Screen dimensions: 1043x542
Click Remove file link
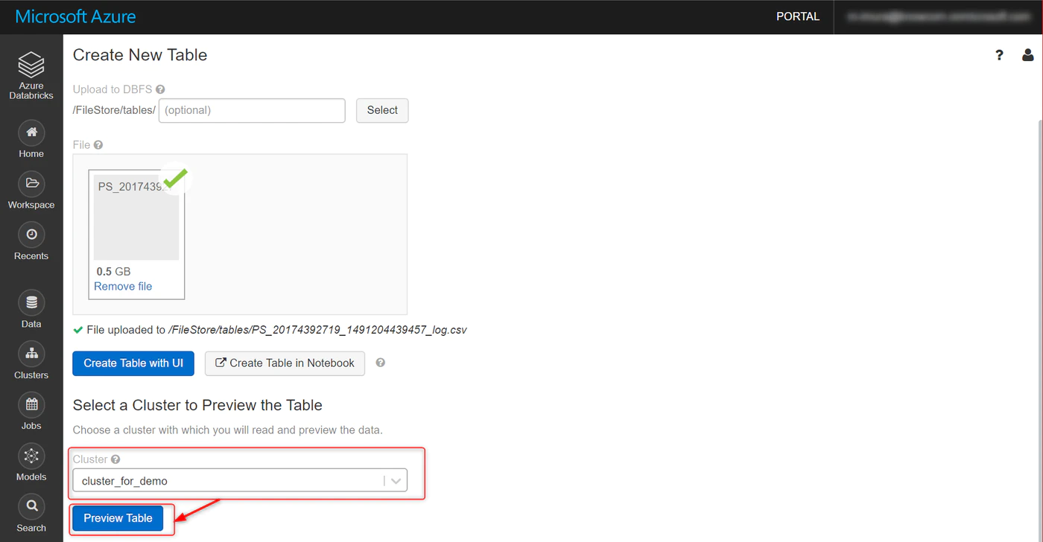tap(123, 287)
